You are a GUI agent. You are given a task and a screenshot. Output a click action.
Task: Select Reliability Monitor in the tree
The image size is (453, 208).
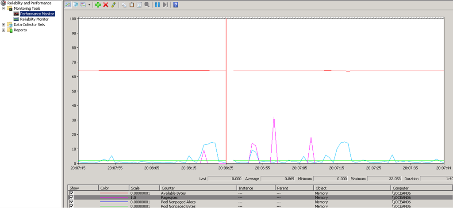(34, 19)
